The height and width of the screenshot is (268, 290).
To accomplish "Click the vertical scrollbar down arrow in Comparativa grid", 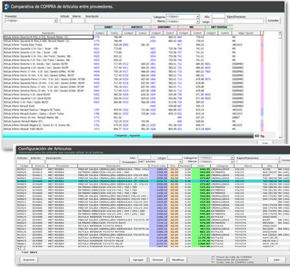I will tap(280, 137).
